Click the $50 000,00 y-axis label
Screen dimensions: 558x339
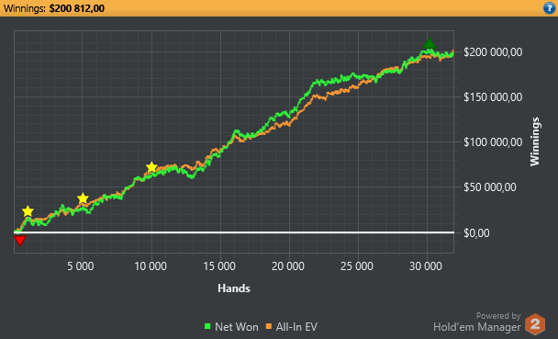[x=490, y=187]
